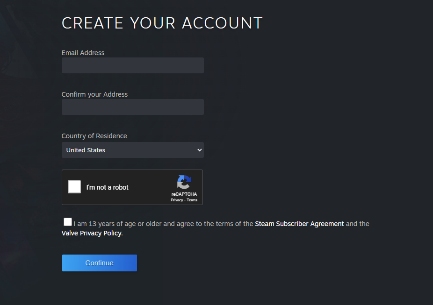The height and width of the screenshot is (305, 433).
Task: Click inside the reCAPTCHA widget box
Action: pos(132,187)
